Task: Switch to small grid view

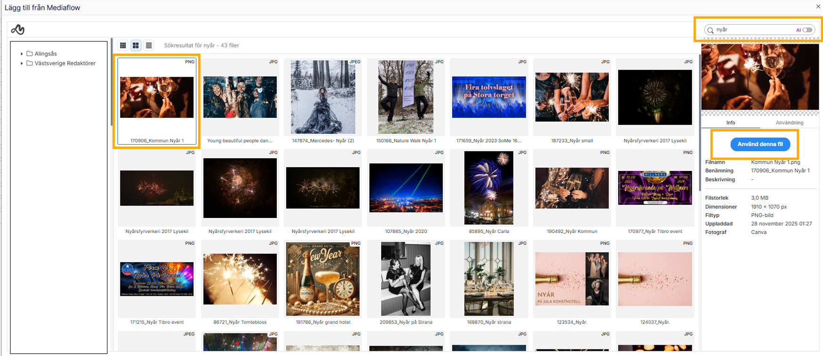Action: click(123, 46)
